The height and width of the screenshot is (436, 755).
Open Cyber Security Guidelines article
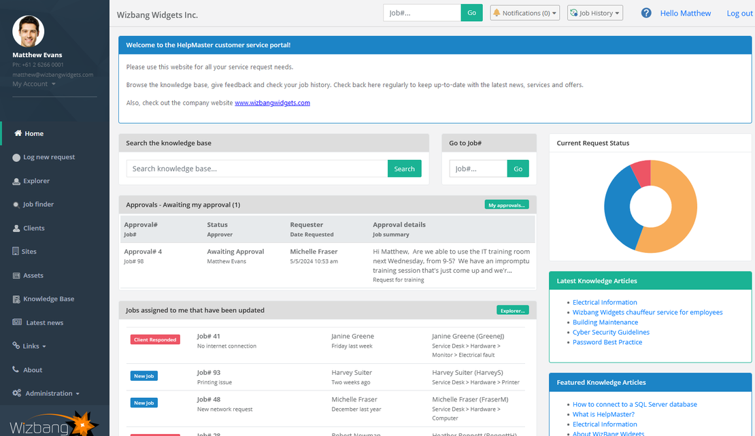[611, 332]
